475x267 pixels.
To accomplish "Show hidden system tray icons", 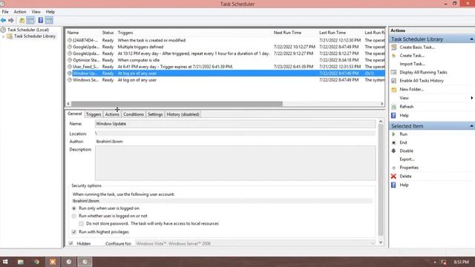I will pyautogui.click(x=435, y=262).
